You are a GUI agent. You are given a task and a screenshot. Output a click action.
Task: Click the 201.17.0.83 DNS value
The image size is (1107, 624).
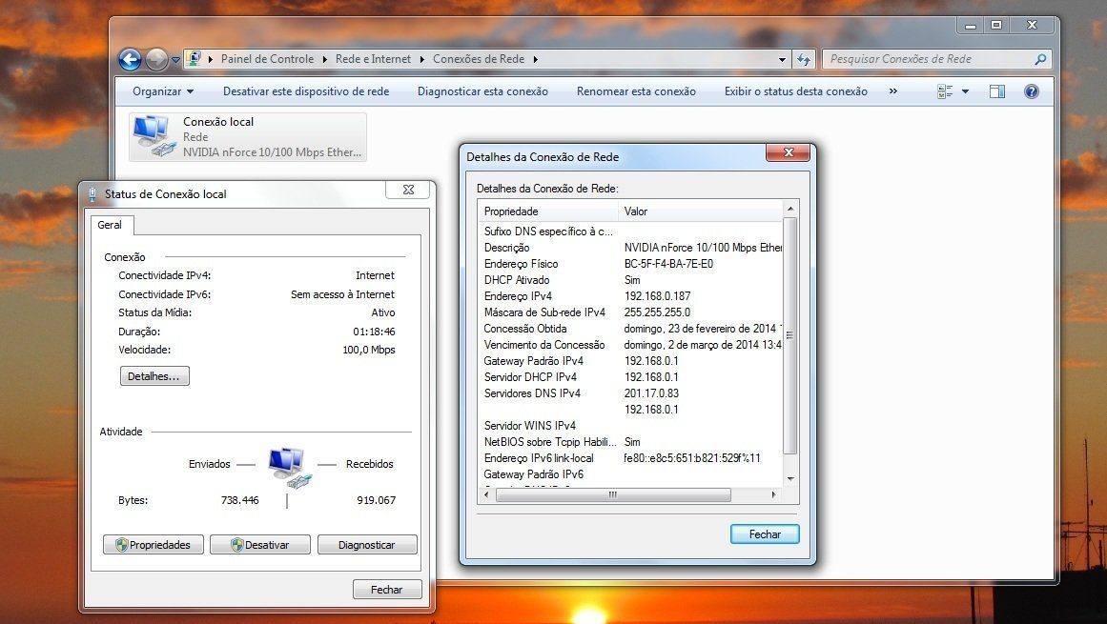click(x=651, y=393)
